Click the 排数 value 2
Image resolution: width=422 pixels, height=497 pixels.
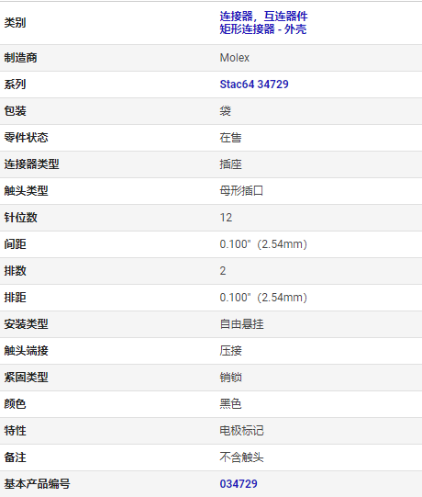click(x=223, y=271)
